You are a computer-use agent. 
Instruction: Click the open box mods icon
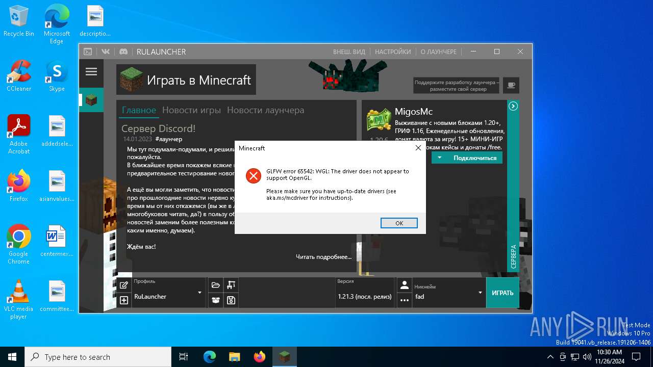click(216, 300)
